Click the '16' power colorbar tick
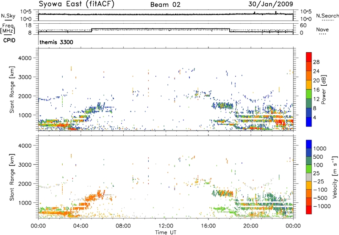 316,90
